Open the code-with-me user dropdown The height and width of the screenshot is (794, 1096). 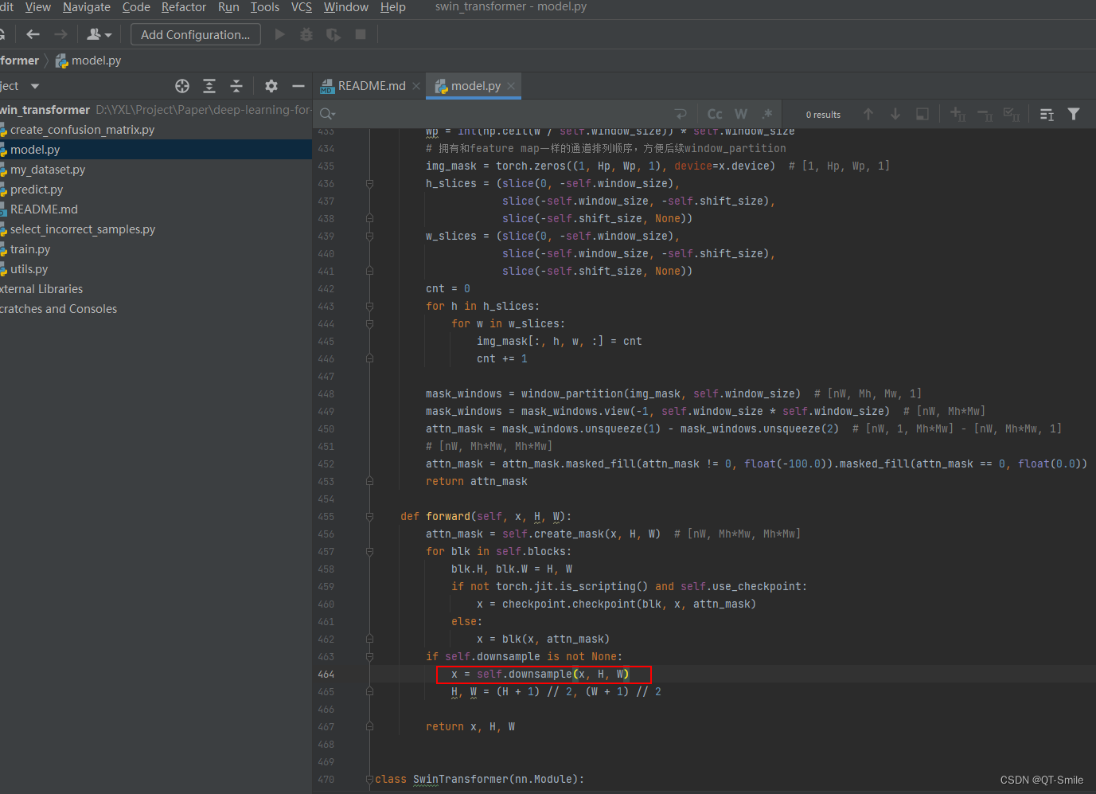point(99,34)
